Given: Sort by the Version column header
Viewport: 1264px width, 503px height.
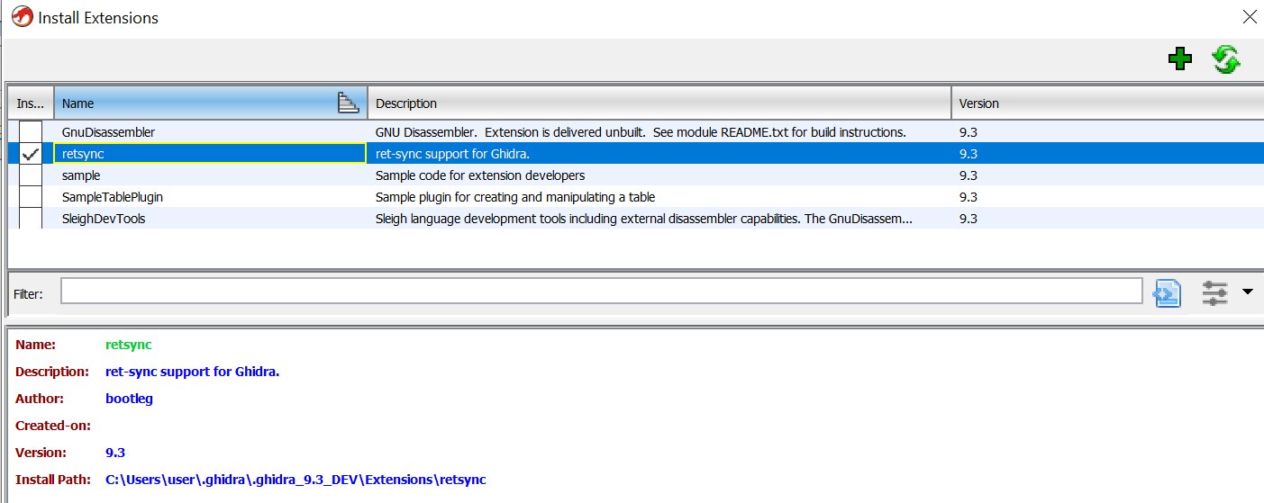Looking at the screenshot, I should point(1108,103).
